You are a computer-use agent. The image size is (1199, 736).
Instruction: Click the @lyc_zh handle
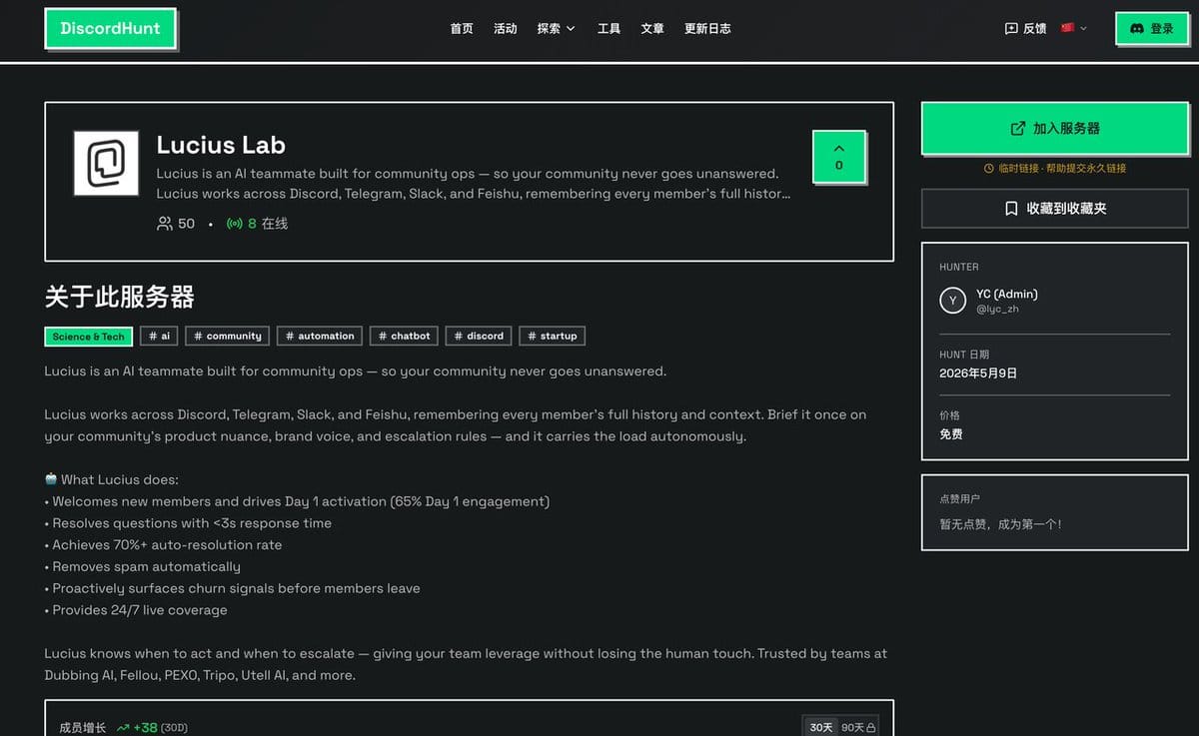click(x=997, y=310)
